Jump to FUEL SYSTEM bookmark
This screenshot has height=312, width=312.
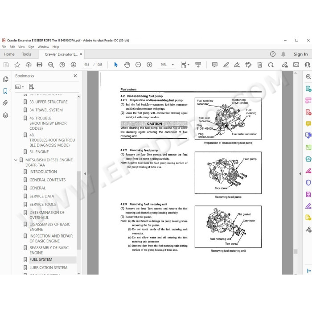pos(41,259)
